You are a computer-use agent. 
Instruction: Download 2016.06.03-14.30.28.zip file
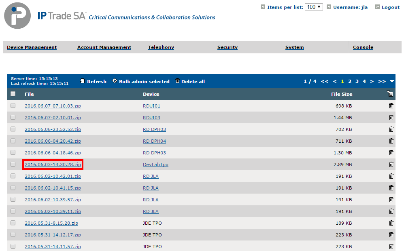tap(53, 165)
